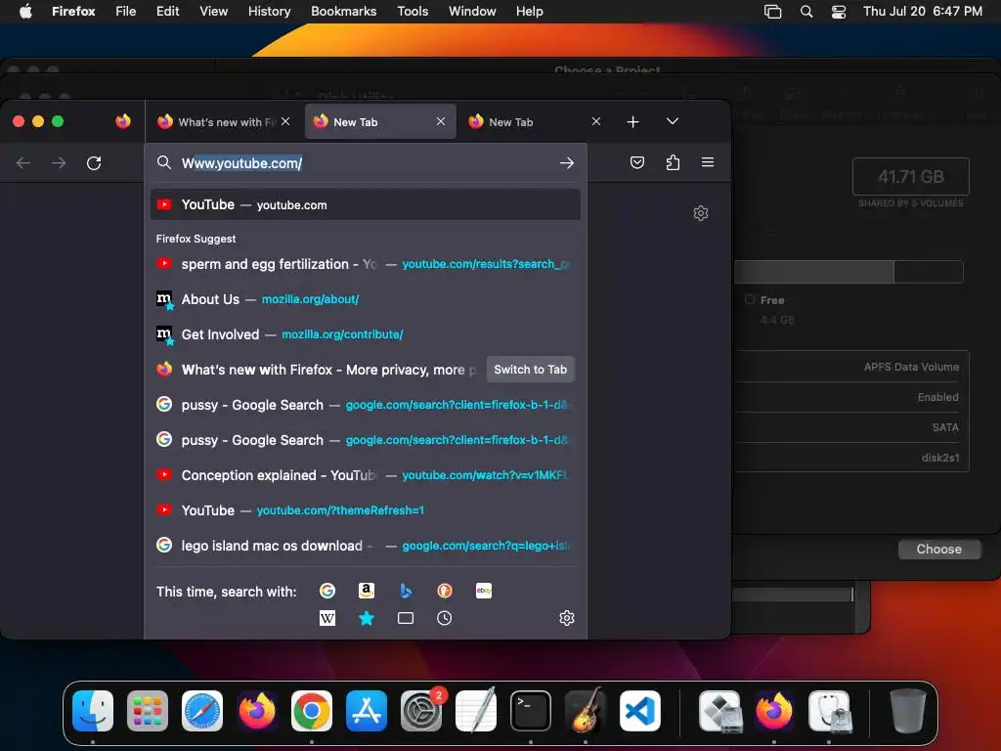This screenshot has width=1001, height=751.
Task: Open the Tools menu
Action: tap(413, 12)
